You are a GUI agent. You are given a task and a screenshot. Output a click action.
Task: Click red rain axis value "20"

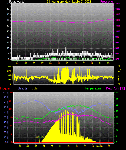click(x=11, y=109)
